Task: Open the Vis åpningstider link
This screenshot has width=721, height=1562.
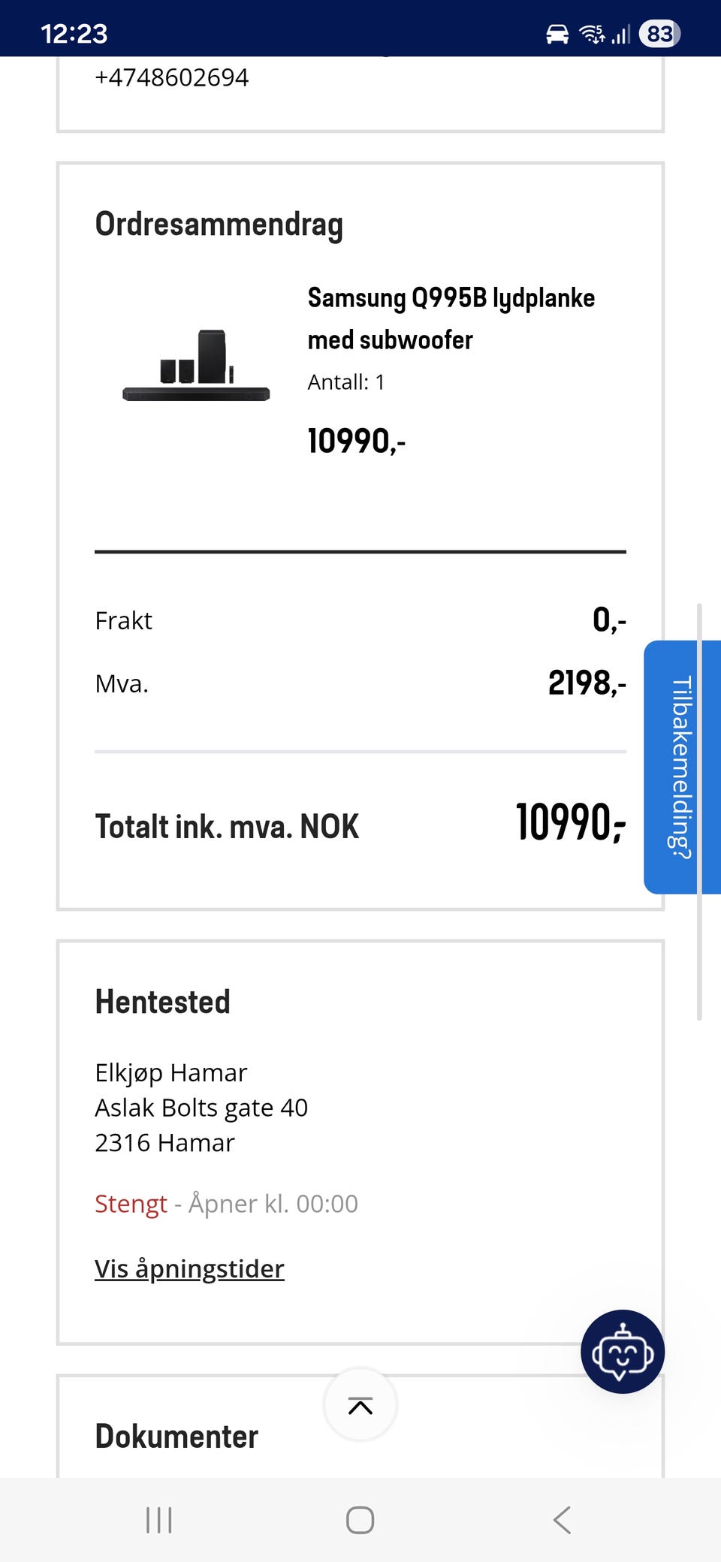Action: tap(189, 1268)
